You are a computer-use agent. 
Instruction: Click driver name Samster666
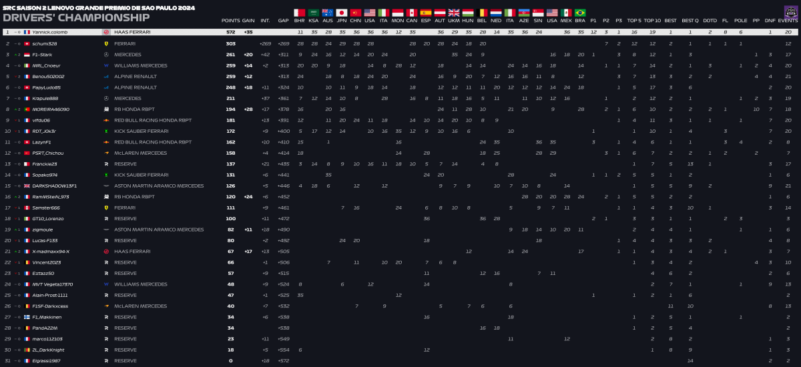coord(46,208)
